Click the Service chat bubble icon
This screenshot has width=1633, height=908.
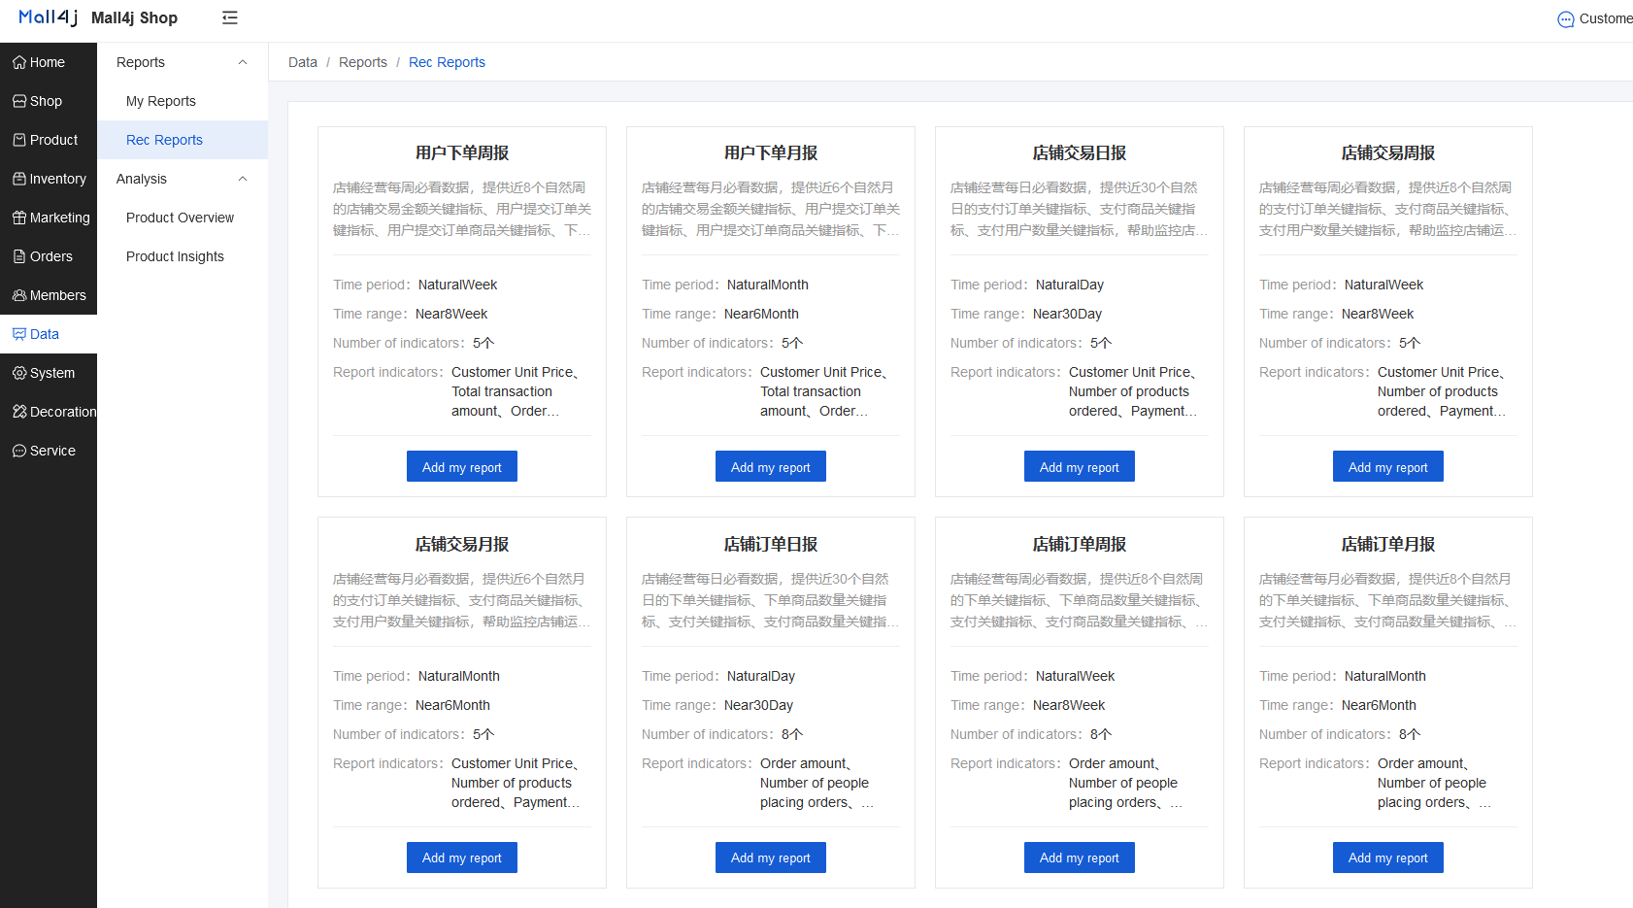pyautogui.click(x=19, y=451)
